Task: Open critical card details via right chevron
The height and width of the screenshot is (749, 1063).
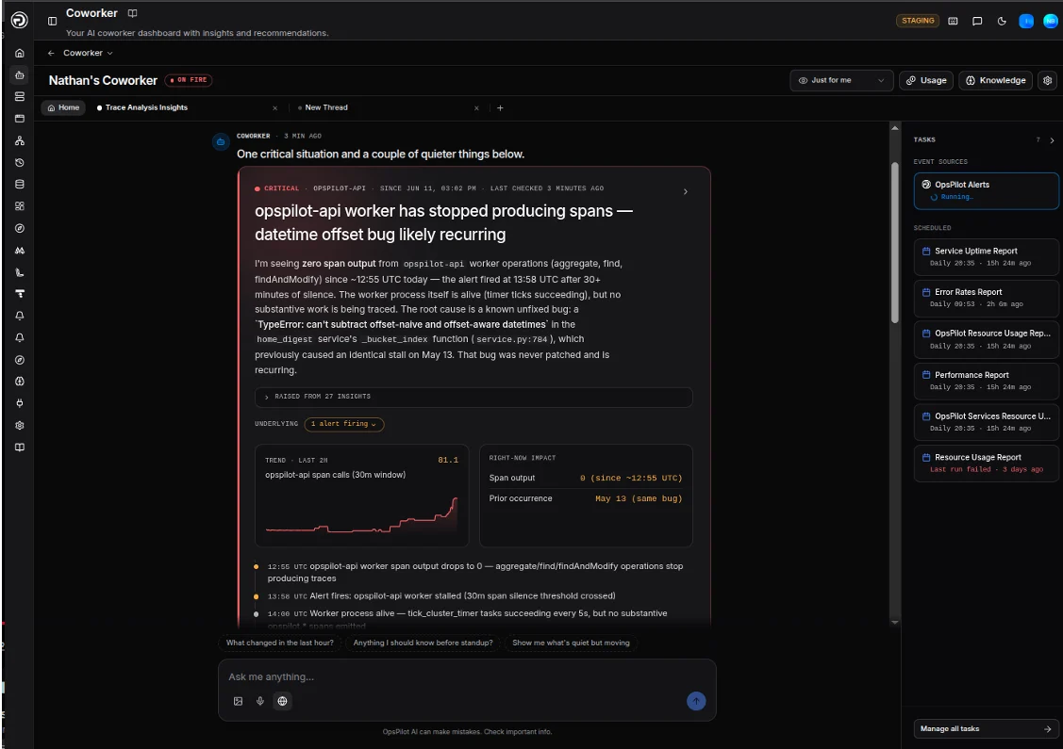Action: [686, 191]
